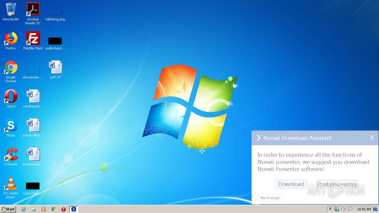Select the sancharacte… Word document
The image size is (379, 213).
point(33,157)
